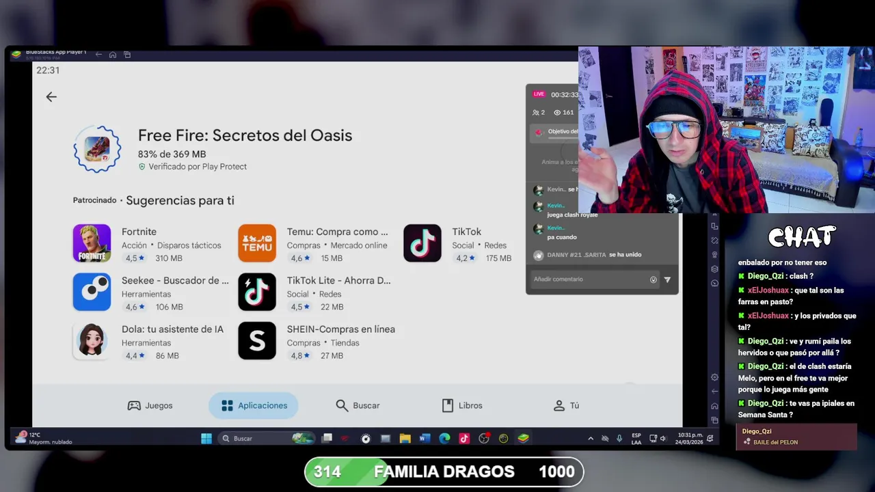The image size is (875, 492).
Task: Open the weather widget 12°C
Action: (42, 438)
